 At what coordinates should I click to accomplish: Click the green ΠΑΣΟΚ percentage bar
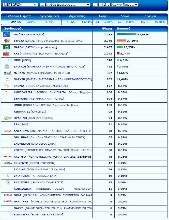coord(120,47)
